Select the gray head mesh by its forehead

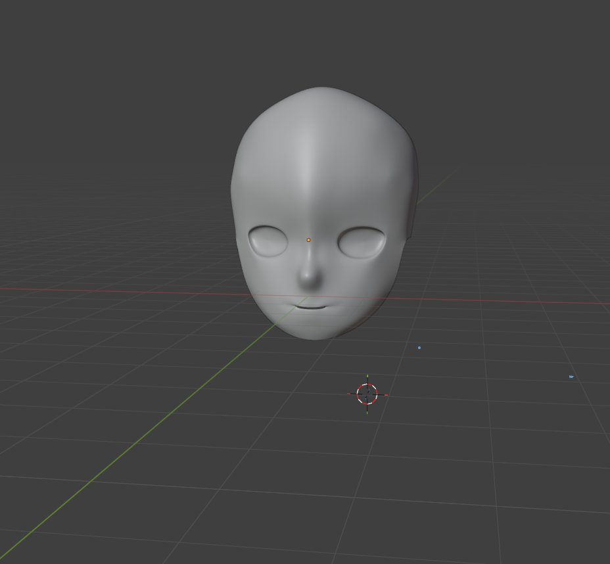(319, 164)
